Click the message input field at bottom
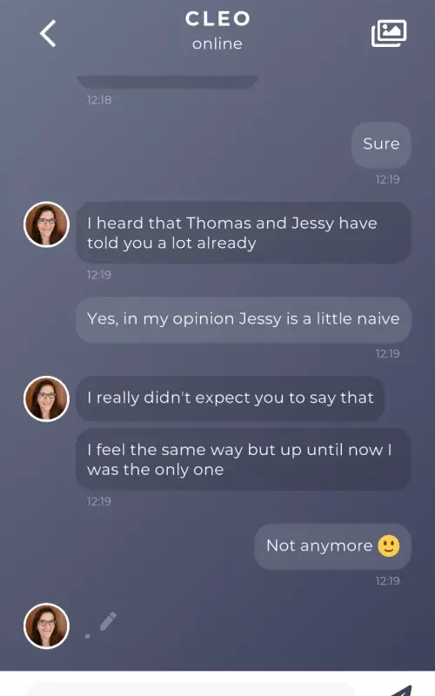Viewport: 435px width, 696px height. click(x=191, y=689)
